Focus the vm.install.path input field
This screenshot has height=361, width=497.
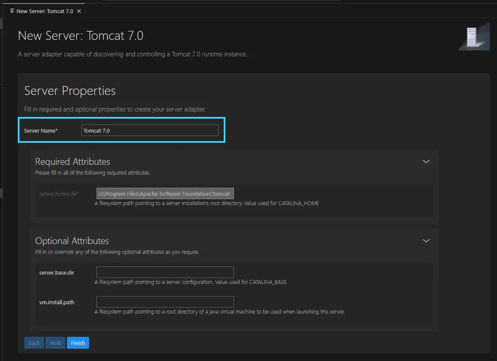click(165, 302)
